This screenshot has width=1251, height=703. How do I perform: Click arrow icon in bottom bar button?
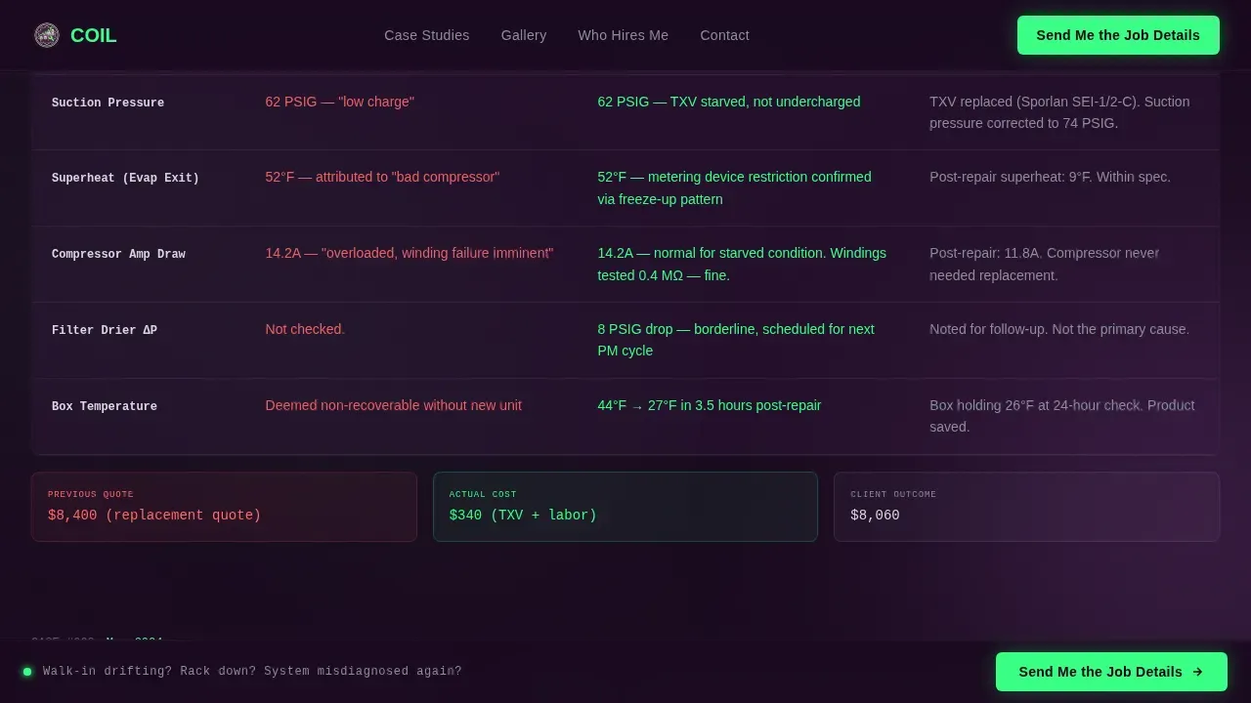pyautogui.click(x=1198, y=672)
